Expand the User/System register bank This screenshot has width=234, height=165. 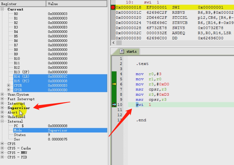click(x=3, y=94)
